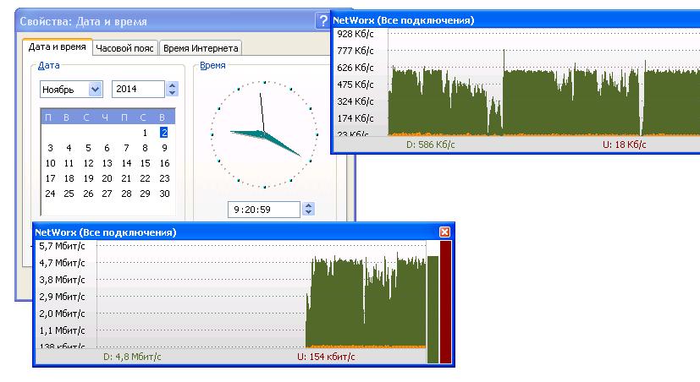The image size is (700, 382).
Task: Click the 9:20:59 time field
Action: click(263, 210)
